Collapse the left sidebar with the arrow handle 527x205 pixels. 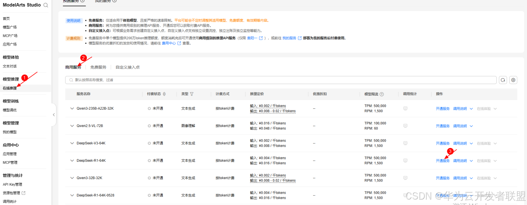54,115
